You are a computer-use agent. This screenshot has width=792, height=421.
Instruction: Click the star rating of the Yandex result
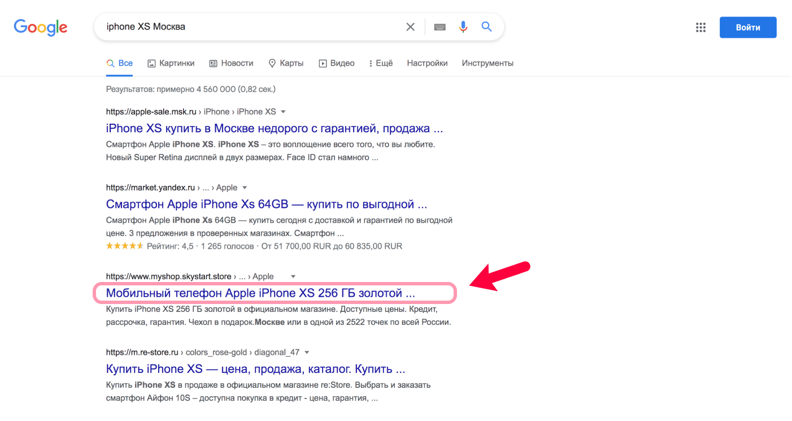pyautogui.click(x=125, y=246)
